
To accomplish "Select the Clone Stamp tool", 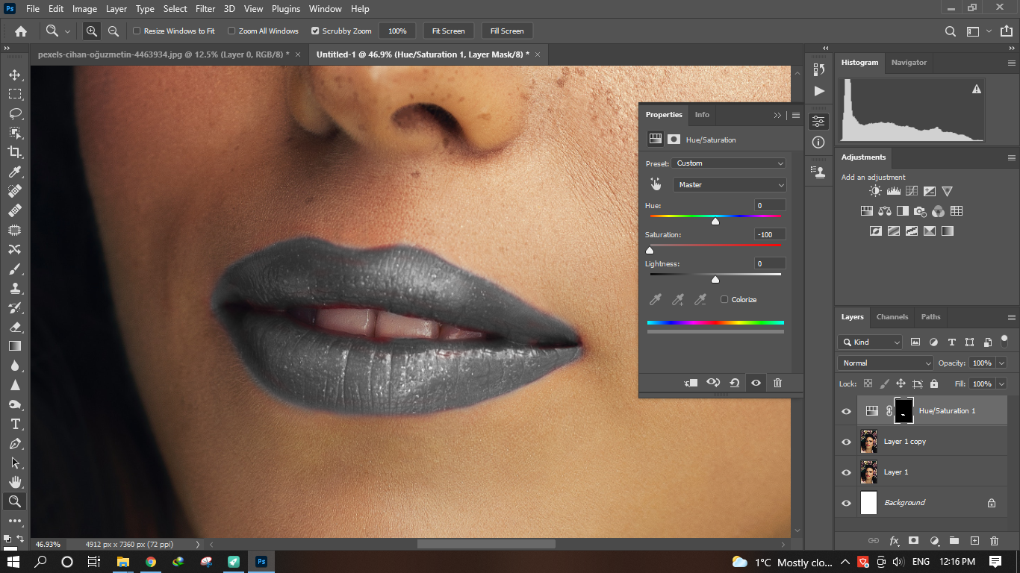I will [x=15, y=288].
